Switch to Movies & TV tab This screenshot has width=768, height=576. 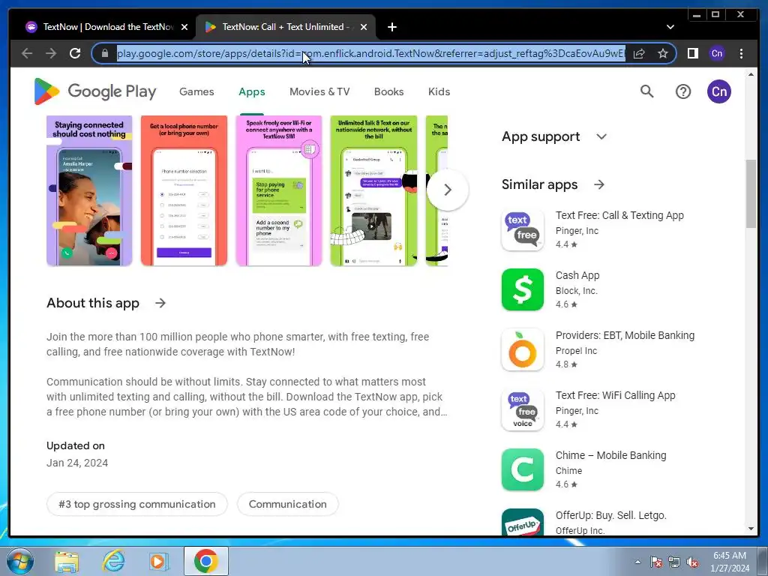[319, 91]
